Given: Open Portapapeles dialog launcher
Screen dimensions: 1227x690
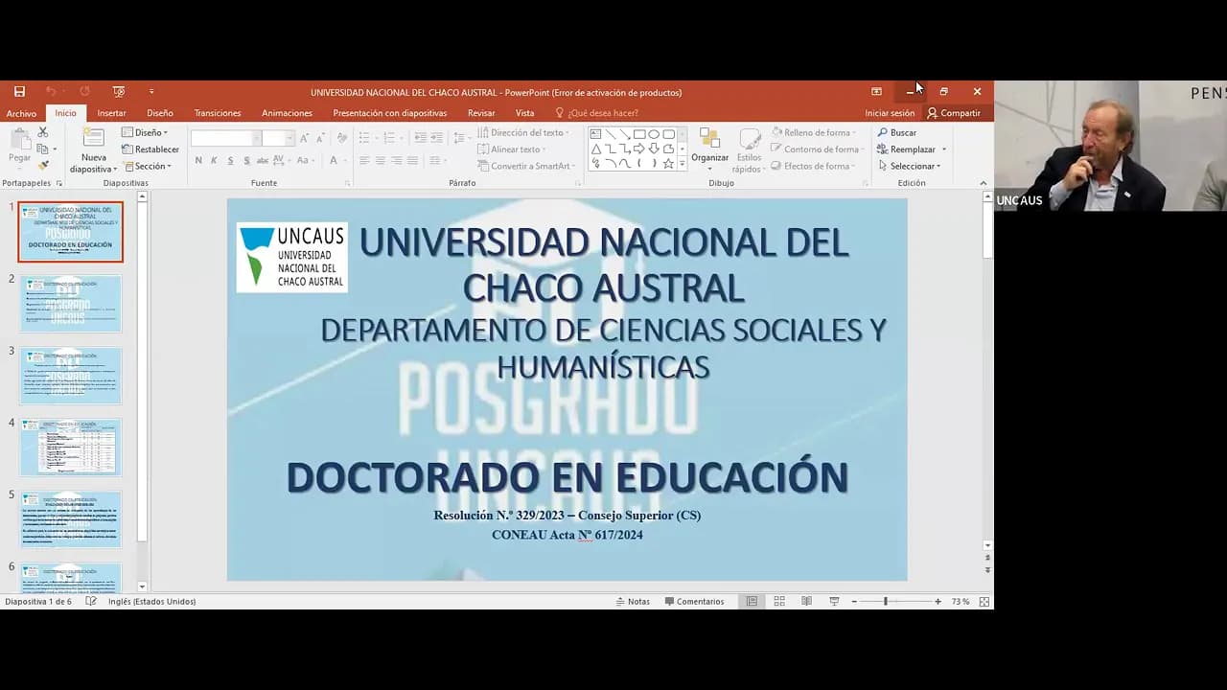Looking at the screenshot, I should point(59,183).
